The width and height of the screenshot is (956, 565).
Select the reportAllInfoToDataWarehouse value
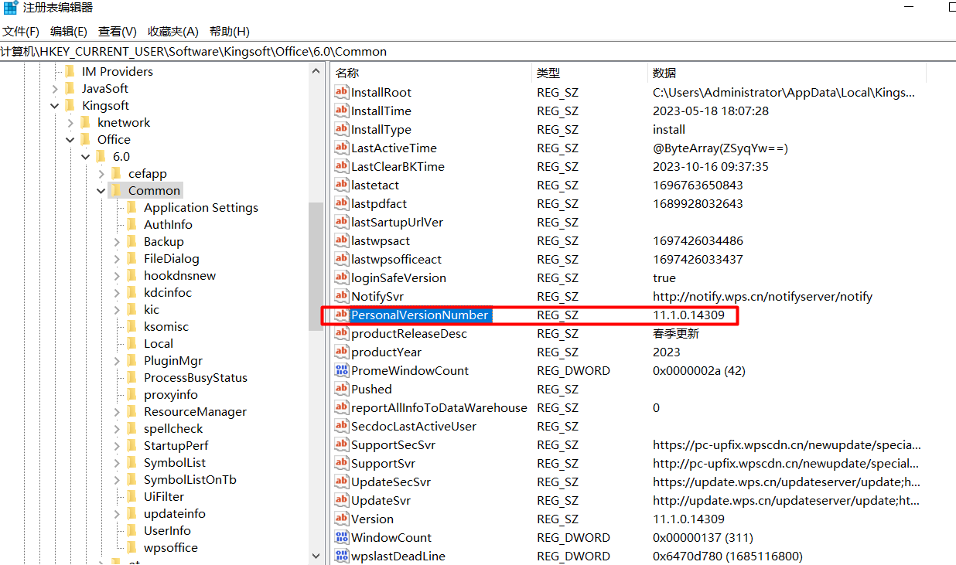tap(439, 407)
